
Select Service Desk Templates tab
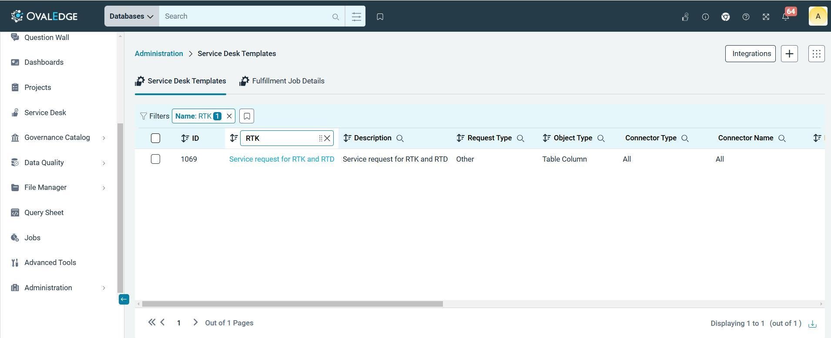[x=181, y=81]
